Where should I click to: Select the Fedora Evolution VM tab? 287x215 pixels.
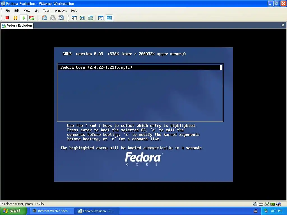point(17,25)
